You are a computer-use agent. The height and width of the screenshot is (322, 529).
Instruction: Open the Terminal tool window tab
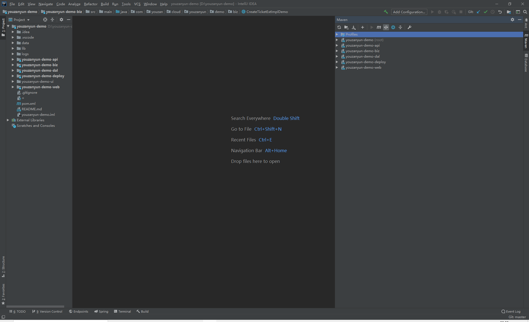click(x=122, y=312)
